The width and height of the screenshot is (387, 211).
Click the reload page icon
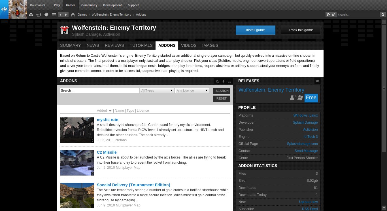(328, 15)
